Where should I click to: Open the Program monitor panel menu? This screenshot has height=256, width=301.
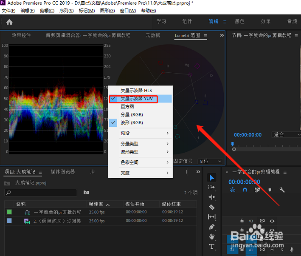pyautogui.click(x=296, y=36)
